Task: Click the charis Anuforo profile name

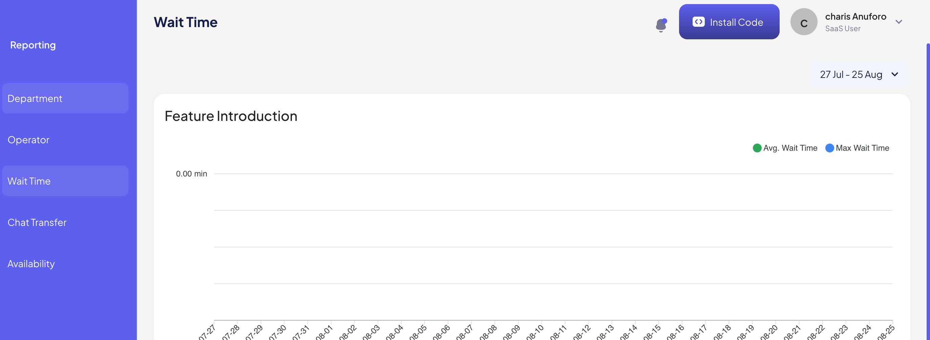Action: (x=855, y=17)
